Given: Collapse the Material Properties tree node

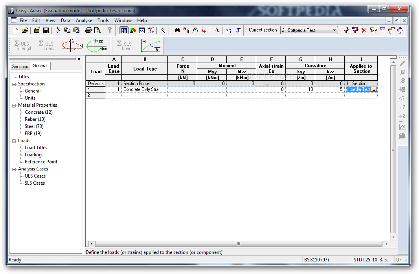Looking at the screenshot, I should click(x=14, y=106).
